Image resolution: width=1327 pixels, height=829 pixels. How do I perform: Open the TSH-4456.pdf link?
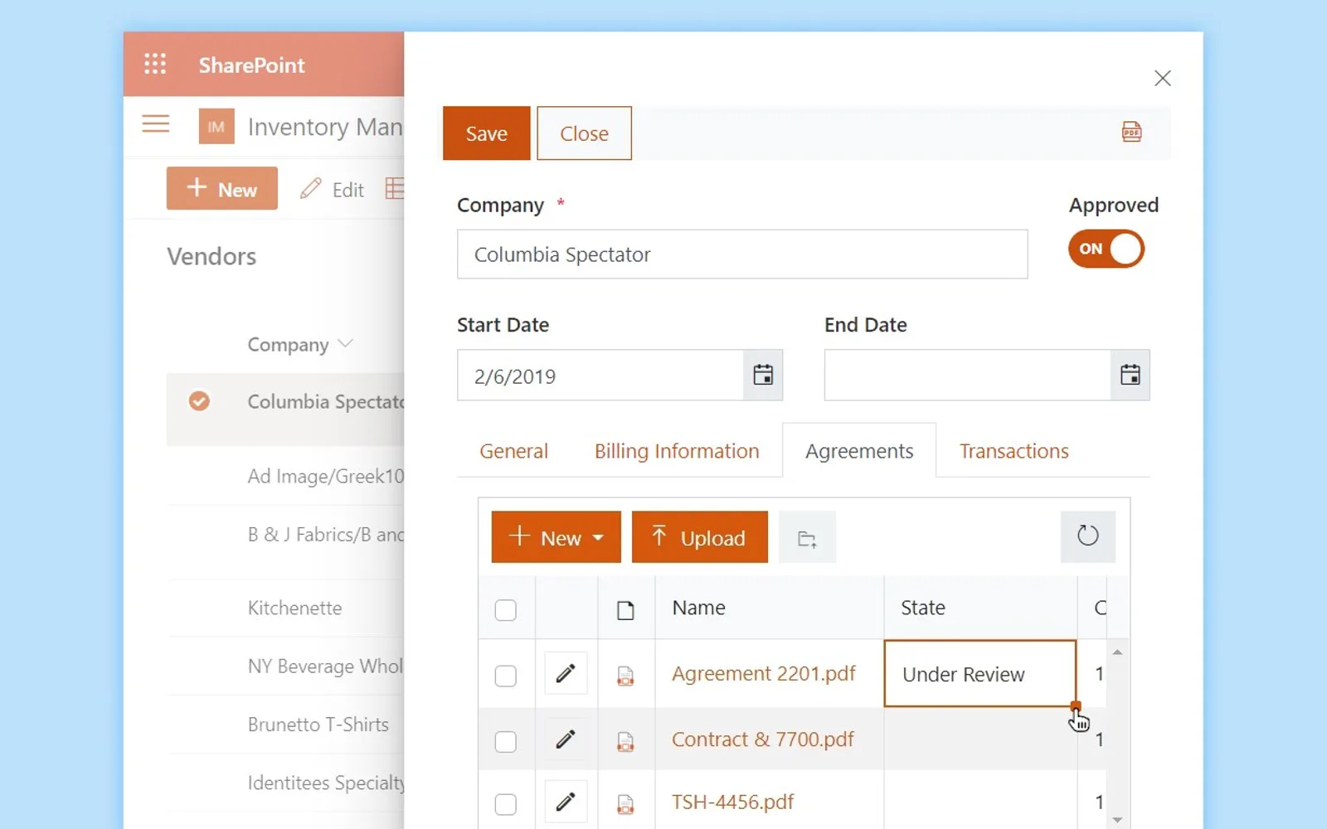coord(732,802)
